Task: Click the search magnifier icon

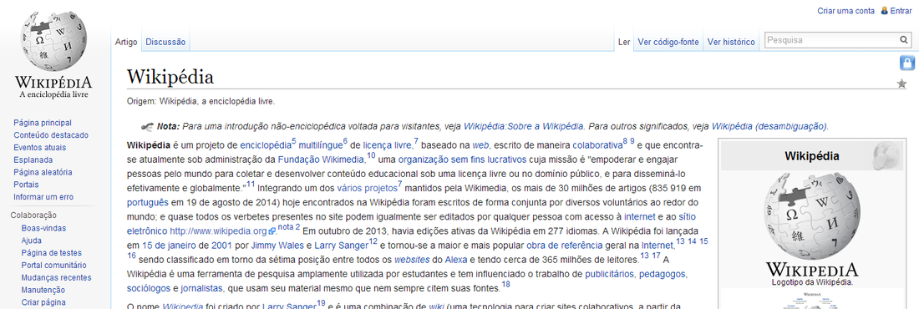Action: (904, 40)
